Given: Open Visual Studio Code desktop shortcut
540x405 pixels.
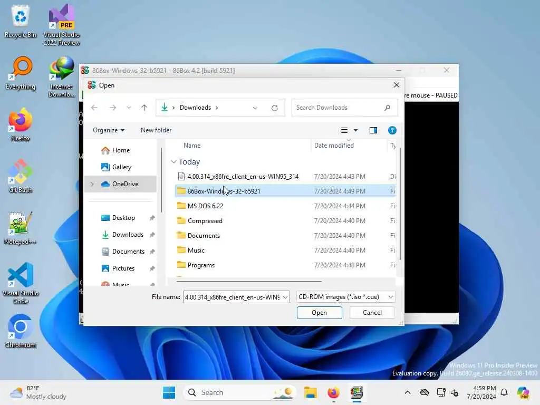Looking at the screenshot, I should click(x=21, y=283).
